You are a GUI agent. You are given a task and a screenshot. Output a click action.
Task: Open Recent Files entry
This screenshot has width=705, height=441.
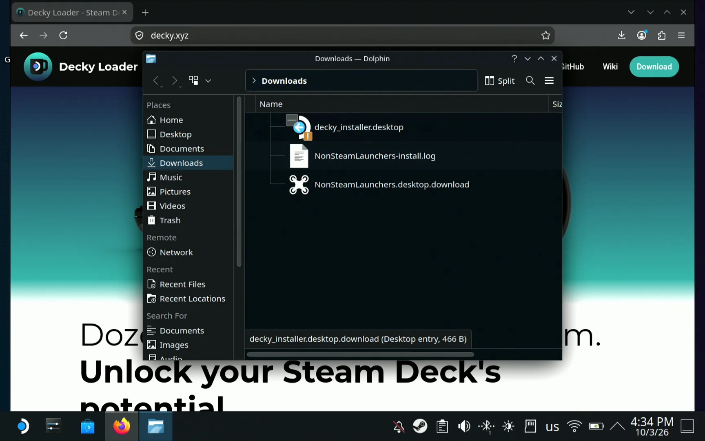click(188, 284)
